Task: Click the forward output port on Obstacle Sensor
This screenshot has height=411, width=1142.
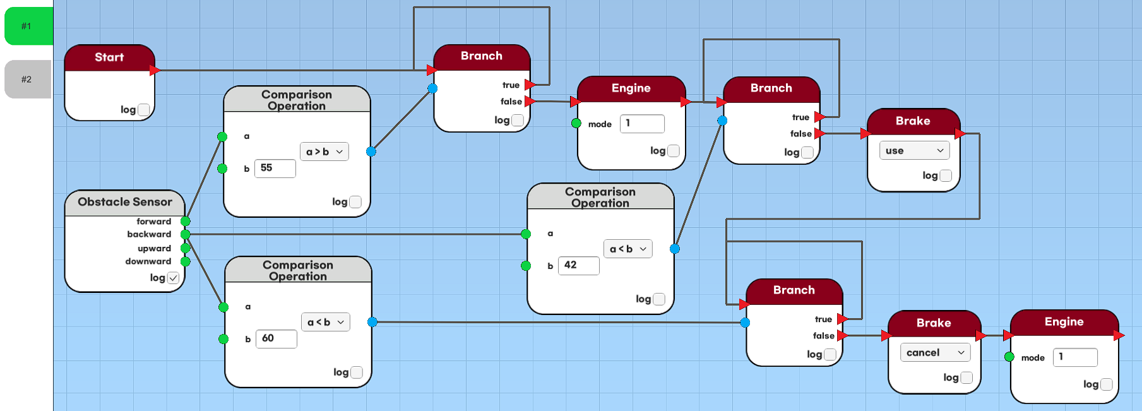Action: point(186,221)
